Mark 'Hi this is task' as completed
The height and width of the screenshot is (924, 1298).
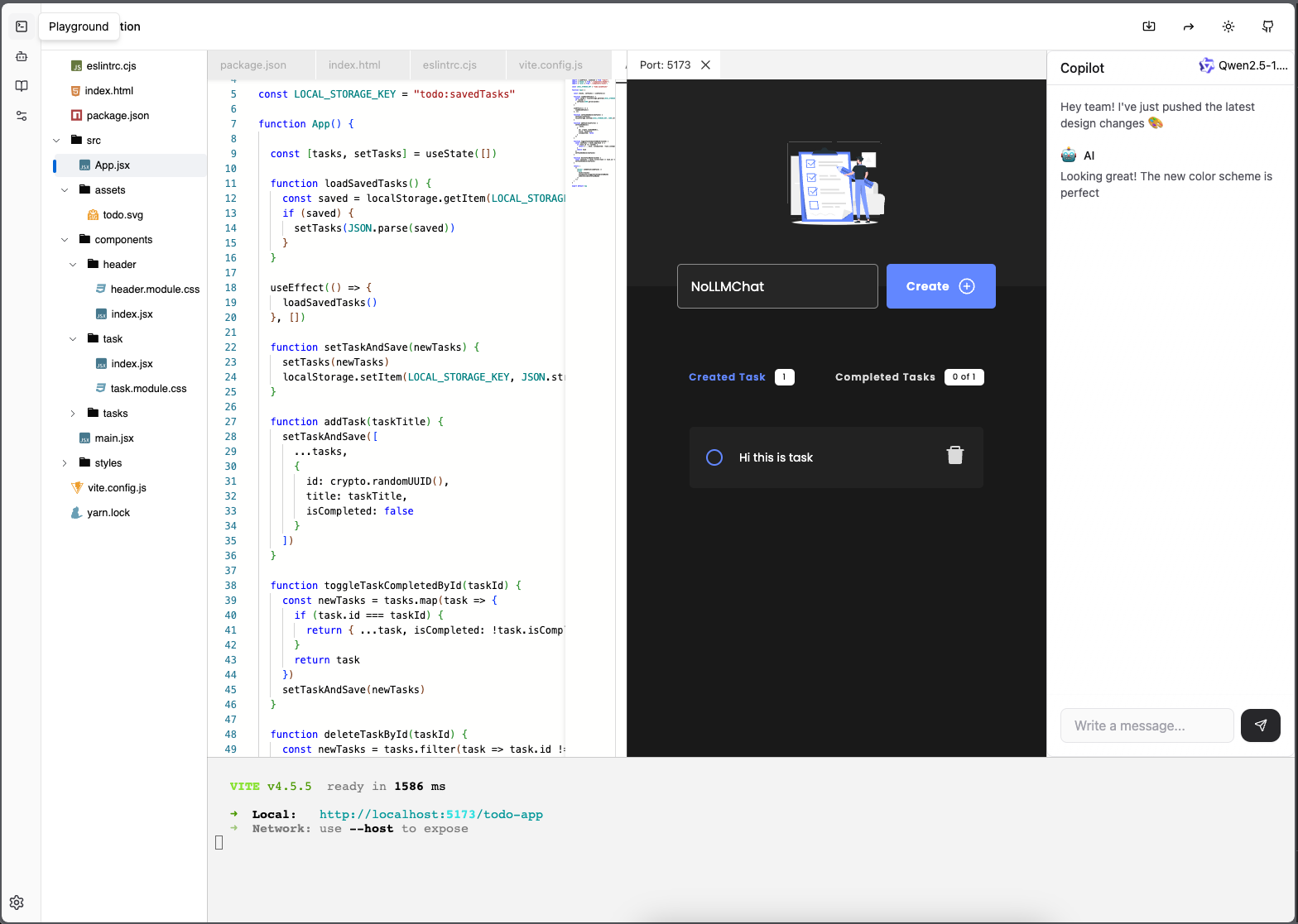pyautogui.click(x=714, y=457)
